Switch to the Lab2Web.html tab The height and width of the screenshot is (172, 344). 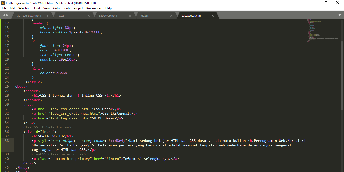(x=108, y=16)
